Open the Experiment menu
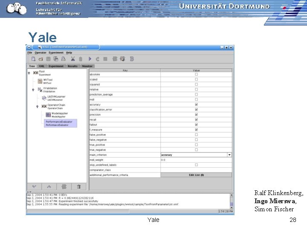Screen dimensions: 307x230 coord(56,53)
